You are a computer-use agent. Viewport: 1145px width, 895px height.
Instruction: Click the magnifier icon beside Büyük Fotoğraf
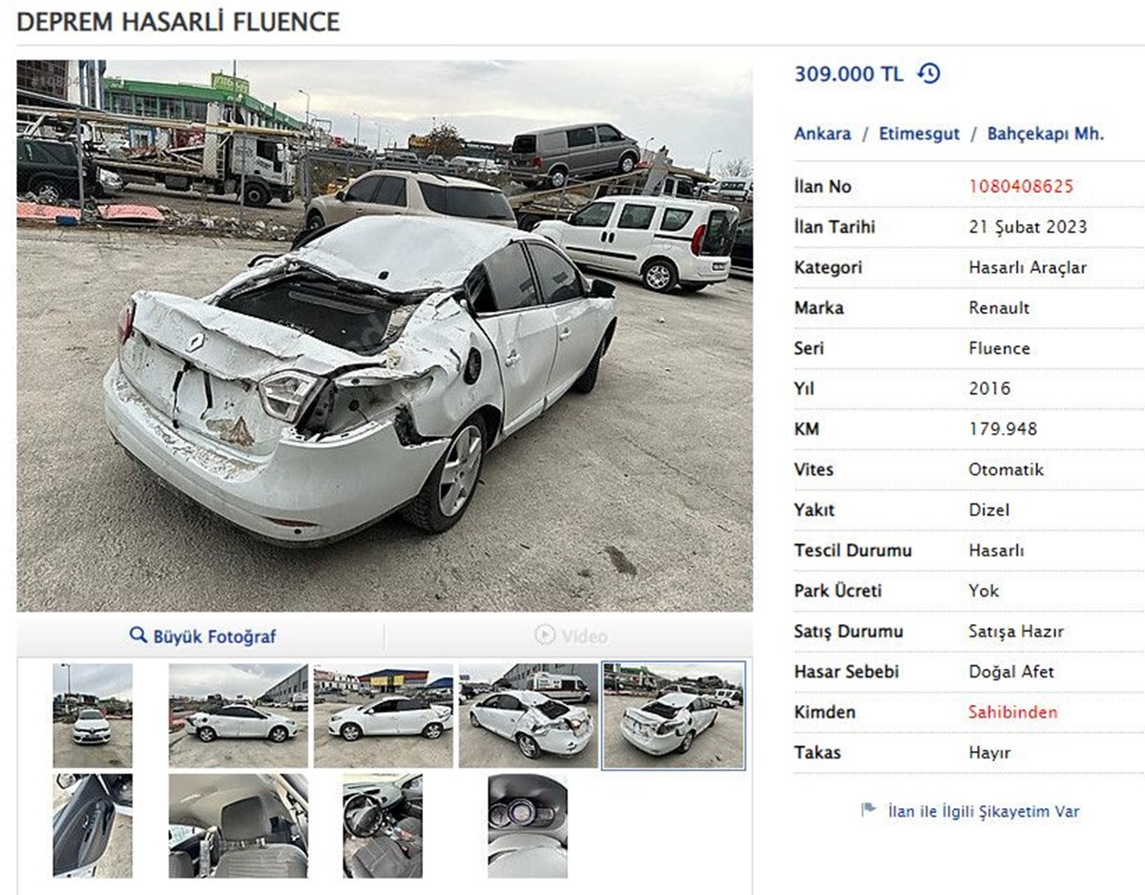click(x=138, y=635)
